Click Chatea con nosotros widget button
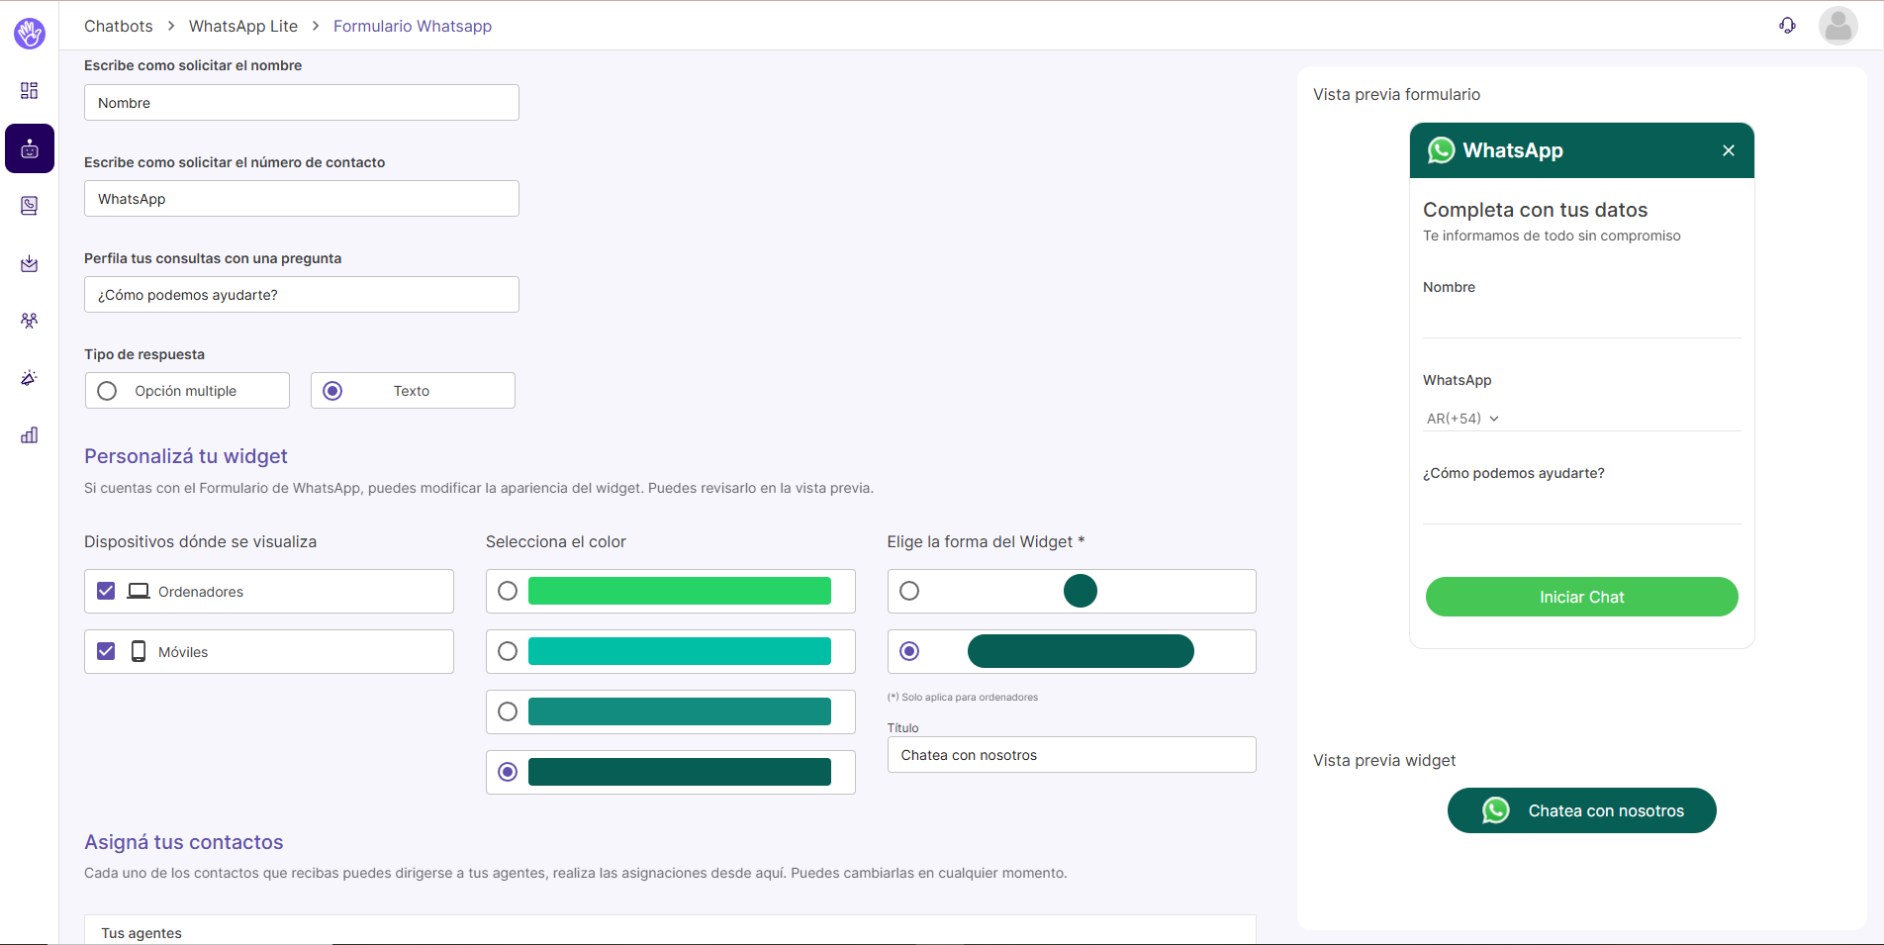 coord(1581,810)
